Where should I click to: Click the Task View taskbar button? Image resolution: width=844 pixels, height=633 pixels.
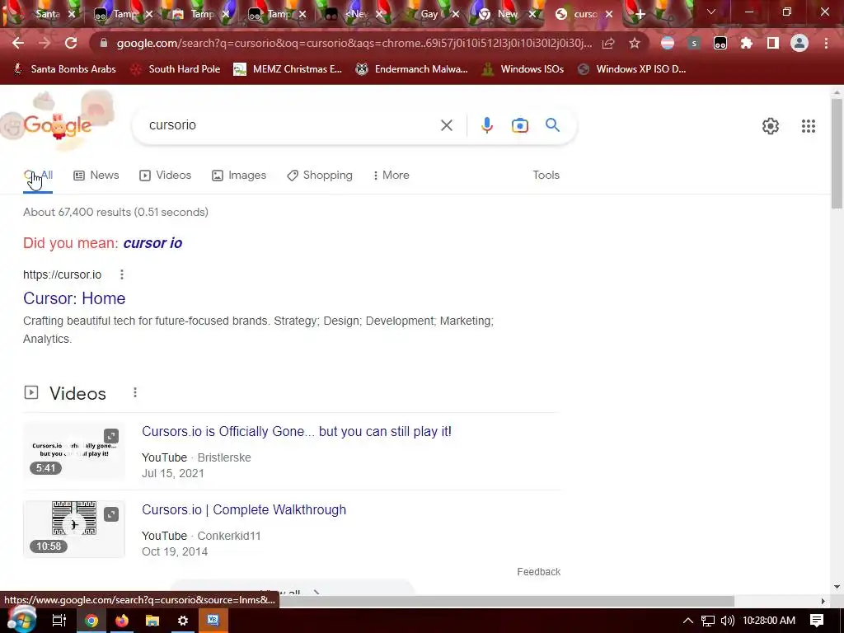59,621
